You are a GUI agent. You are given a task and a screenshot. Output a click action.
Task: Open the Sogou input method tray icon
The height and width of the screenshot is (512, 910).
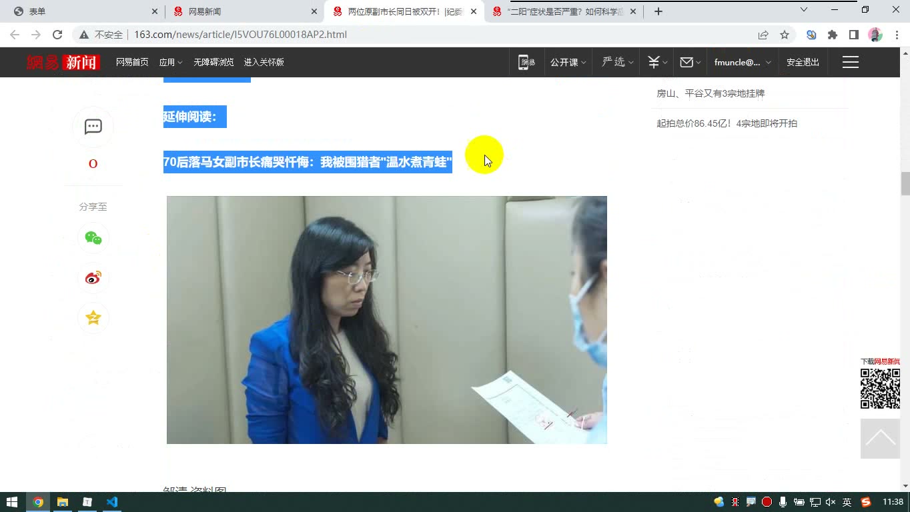point(866,502)
